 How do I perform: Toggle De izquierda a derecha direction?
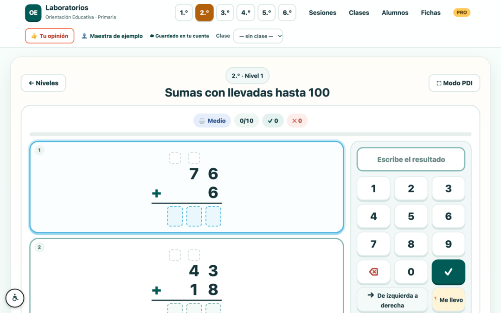click(x=392, y=300)
